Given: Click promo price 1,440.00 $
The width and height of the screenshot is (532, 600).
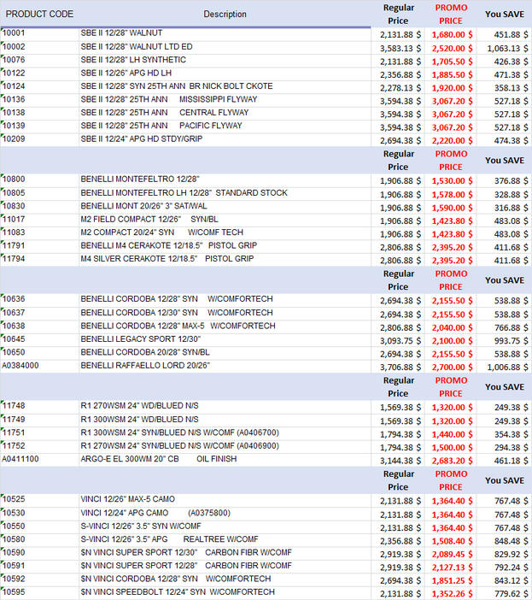Looking at the screenshot, I should 452,435.
